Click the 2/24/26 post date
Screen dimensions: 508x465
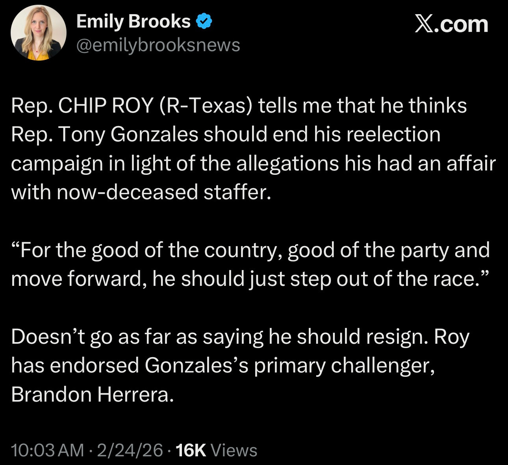130,450
